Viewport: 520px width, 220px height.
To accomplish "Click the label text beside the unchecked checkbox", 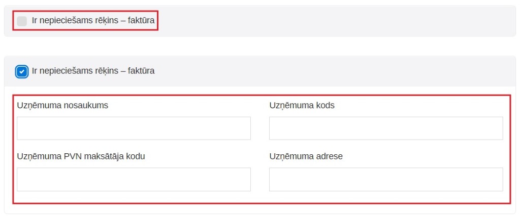I will point(93,21).
